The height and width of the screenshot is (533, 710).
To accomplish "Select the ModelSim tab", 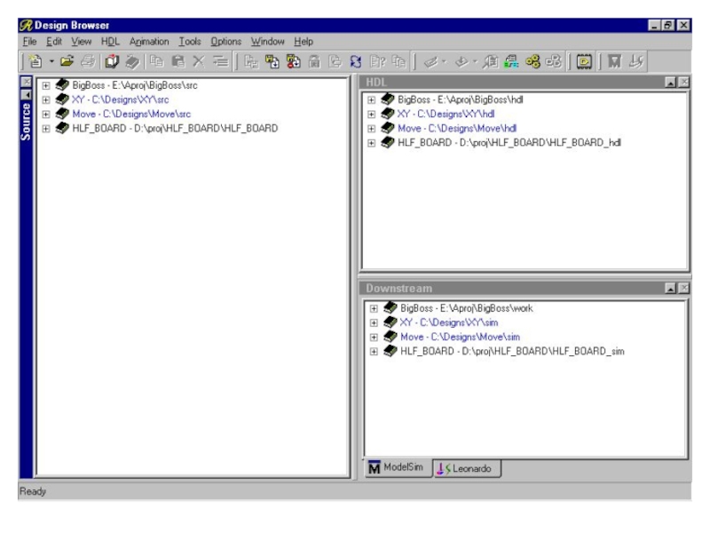I will 398,468.
